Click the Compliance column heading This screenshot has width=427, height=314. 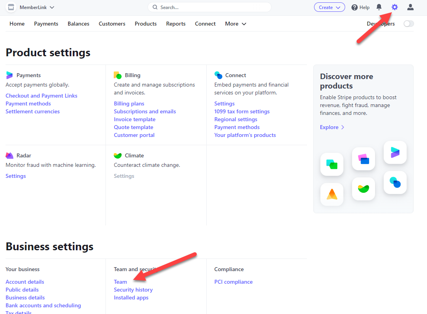229,269
